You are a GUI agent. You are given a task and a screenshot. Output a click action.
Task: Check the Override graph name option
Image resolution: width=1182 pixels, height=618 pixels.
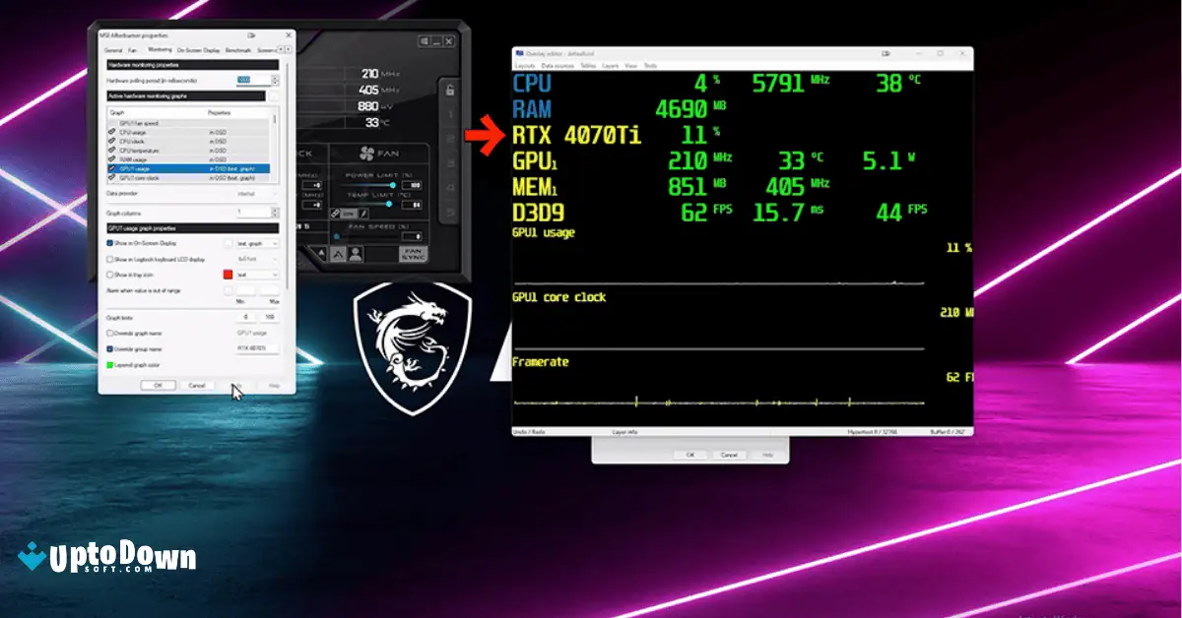[x=109, y=334]
